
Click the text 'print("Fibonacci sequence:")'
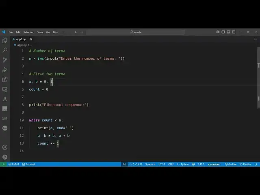pos(58,105)
